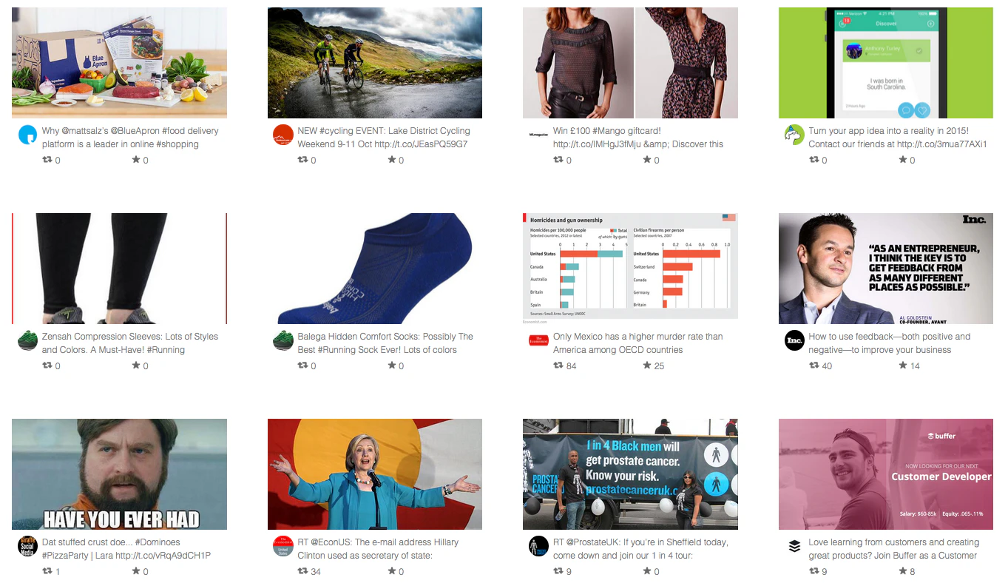This screenshot has height=586, width=1008.
Task: Click Buffer logo avatar beside Customer Developer tweet
Action: coord(794,546)
